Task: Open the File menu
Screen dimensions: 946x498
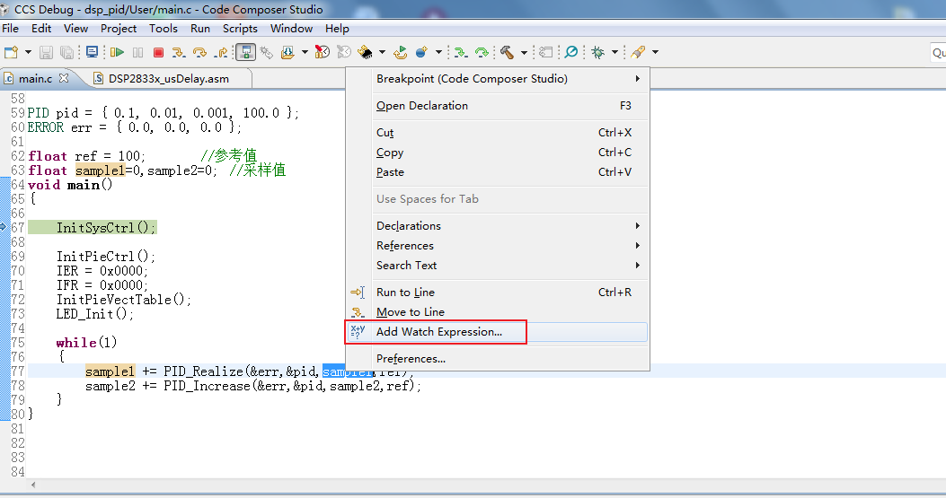Action: (10, 29)
